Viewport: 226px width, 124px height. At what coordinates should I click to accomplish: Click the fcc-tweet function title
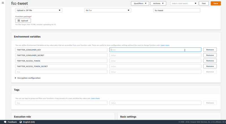[x=19, y=3]
